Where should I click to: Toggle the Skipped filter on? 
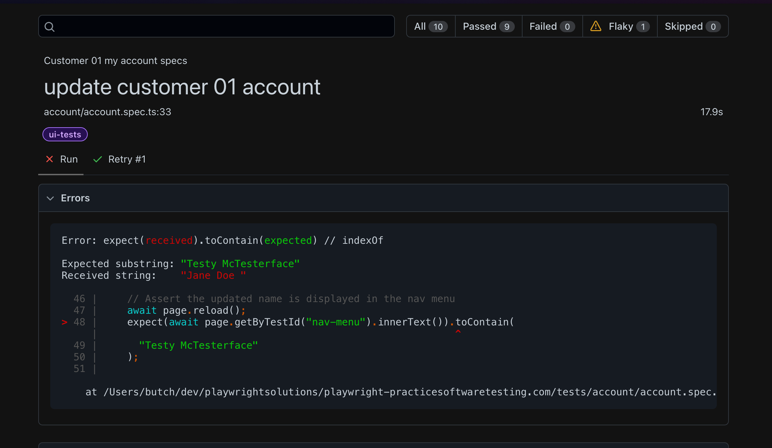(x=693, y=26)
